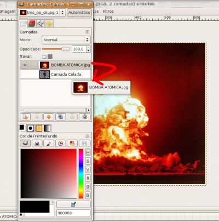The width and height of the screenshot is (219, 222).
Task: Open the foreground/background colors tab
Action: click(23, 128)
